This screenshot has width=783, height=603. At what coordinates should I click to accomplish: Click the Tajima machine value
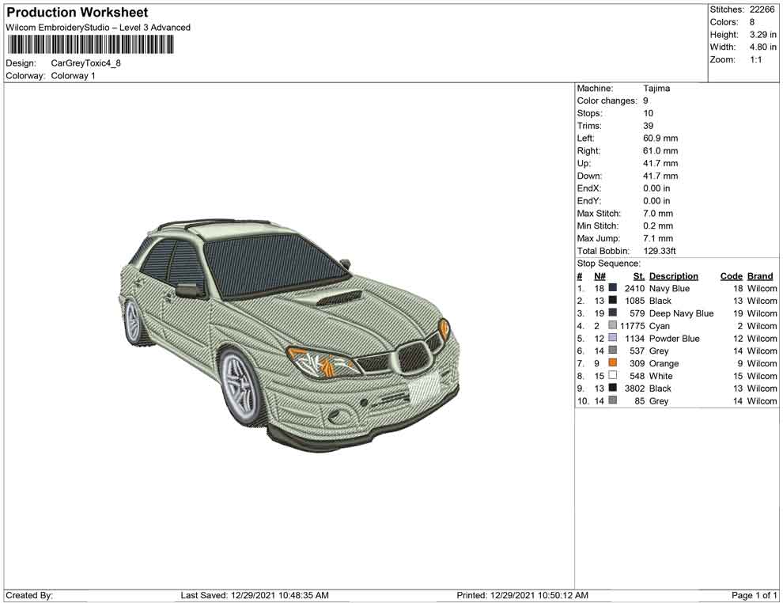[x=656, y=89]
